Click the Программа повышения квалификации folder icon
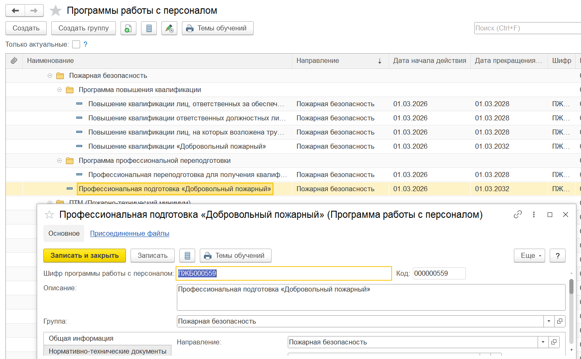This screenshot has height=359, width=581. pyautogui.click(x=70, y=90)
